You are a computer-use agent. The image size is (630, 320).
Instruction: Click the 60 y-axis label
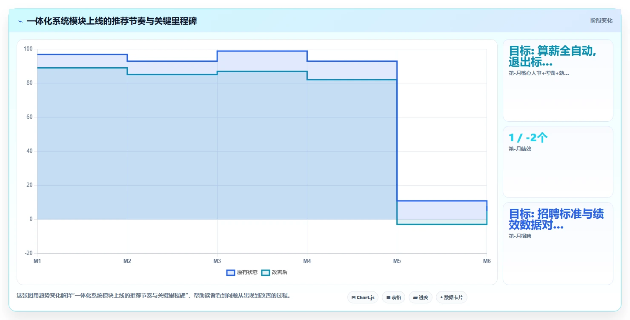(x=30, y=117)
